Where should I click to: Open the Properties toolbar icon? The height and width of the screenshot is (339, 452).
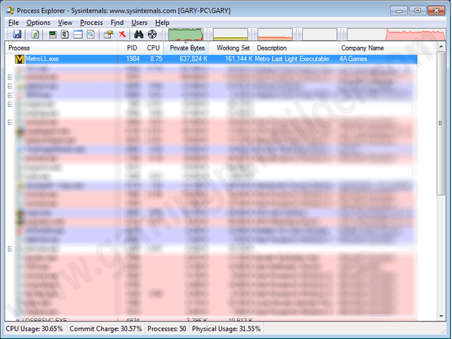coord(108,35)
